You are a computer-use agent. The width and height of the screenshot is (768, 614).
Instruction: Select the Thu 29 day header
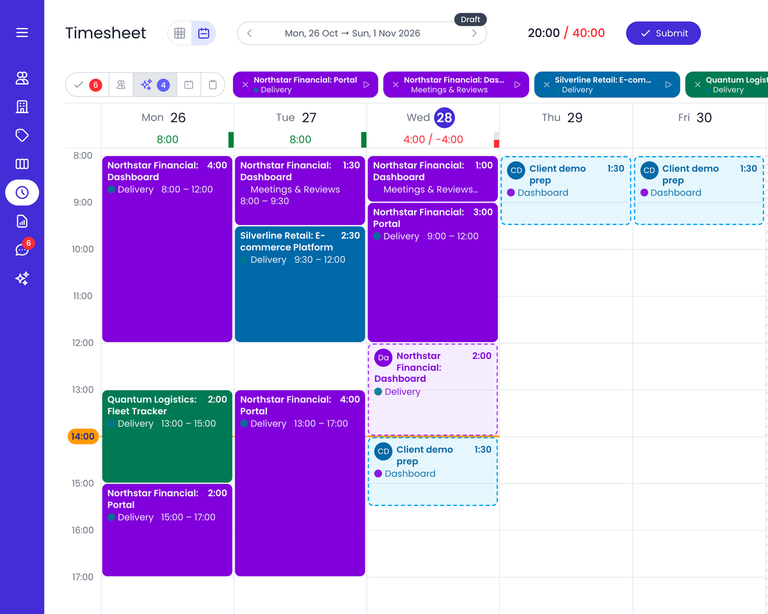[x=563, y=118]
